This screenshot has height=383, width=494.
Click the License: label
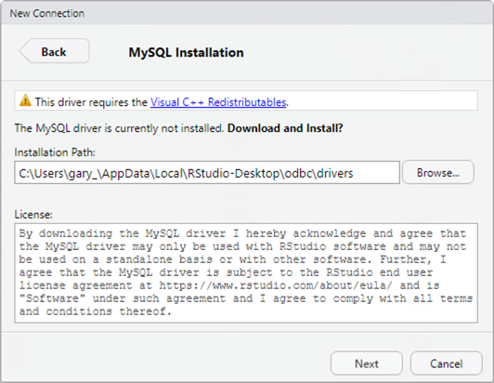click(x=33, y=215)
